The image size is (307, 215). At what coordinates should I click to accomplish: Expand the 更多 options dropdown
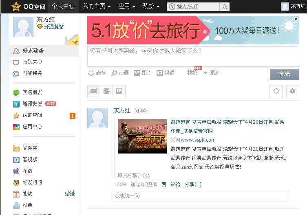(x=212, y=73)
